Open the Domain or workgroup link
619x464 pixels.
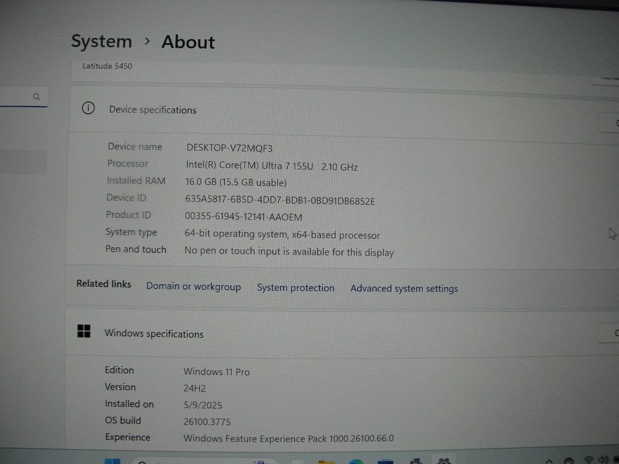(193, 287)
